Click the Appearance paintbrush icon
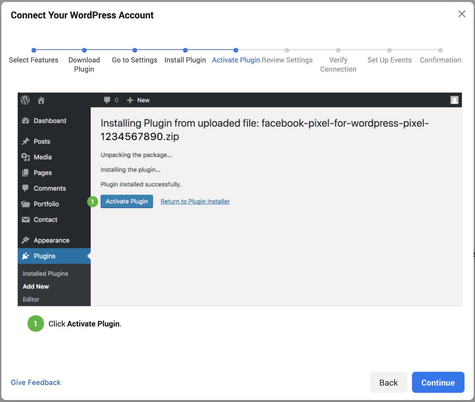The height and width of the screenshot is (402, 475). point(26,240)
